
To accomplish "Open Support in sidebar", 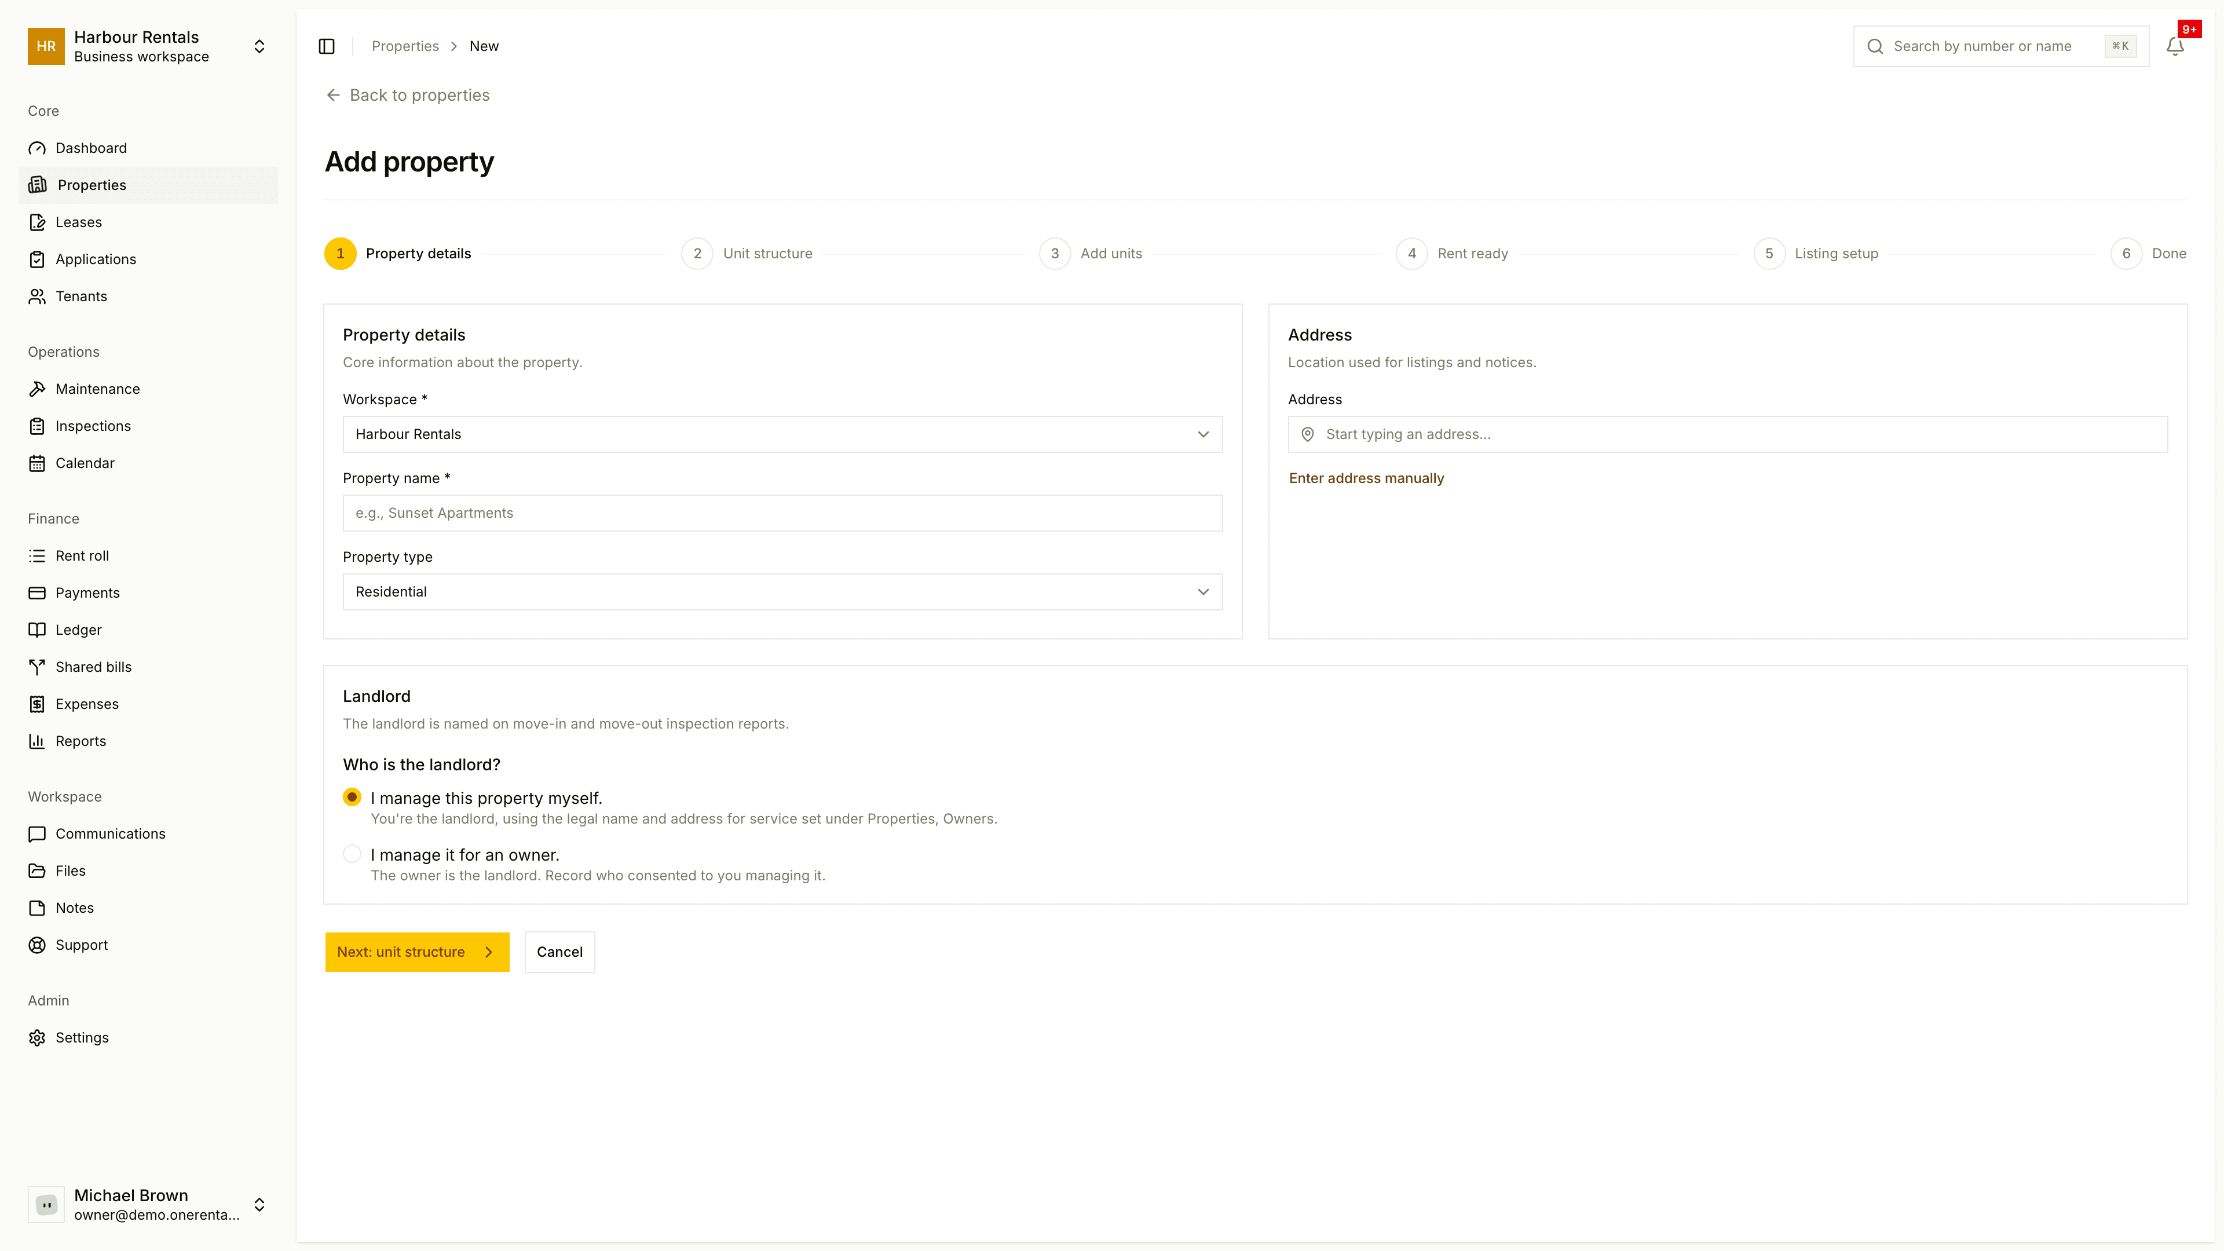I will (148, 945).
